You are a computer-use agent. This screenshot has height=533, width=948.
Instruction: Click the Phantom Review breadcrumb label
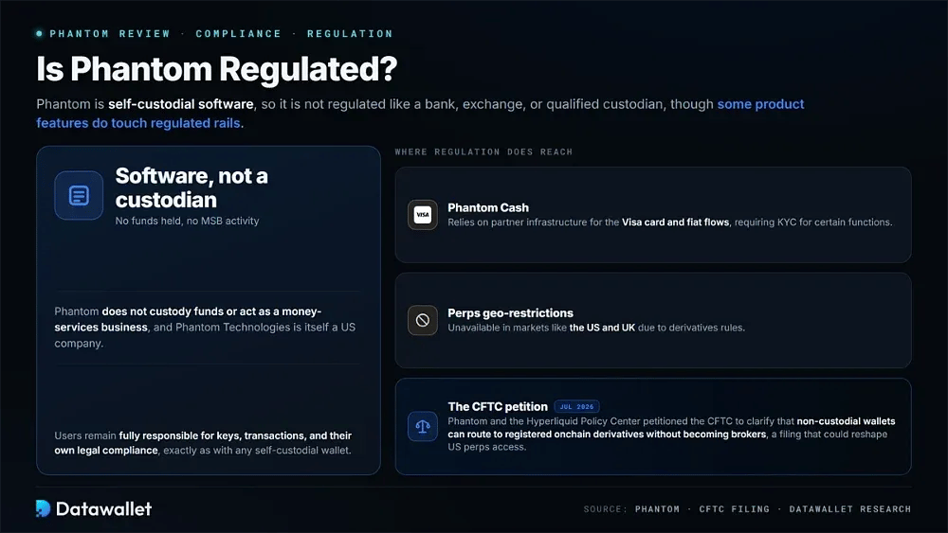point(110,34)
